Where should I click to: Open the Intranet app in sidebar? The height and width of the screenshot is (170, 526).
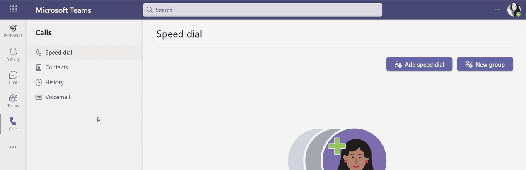[x=13, y=31]
